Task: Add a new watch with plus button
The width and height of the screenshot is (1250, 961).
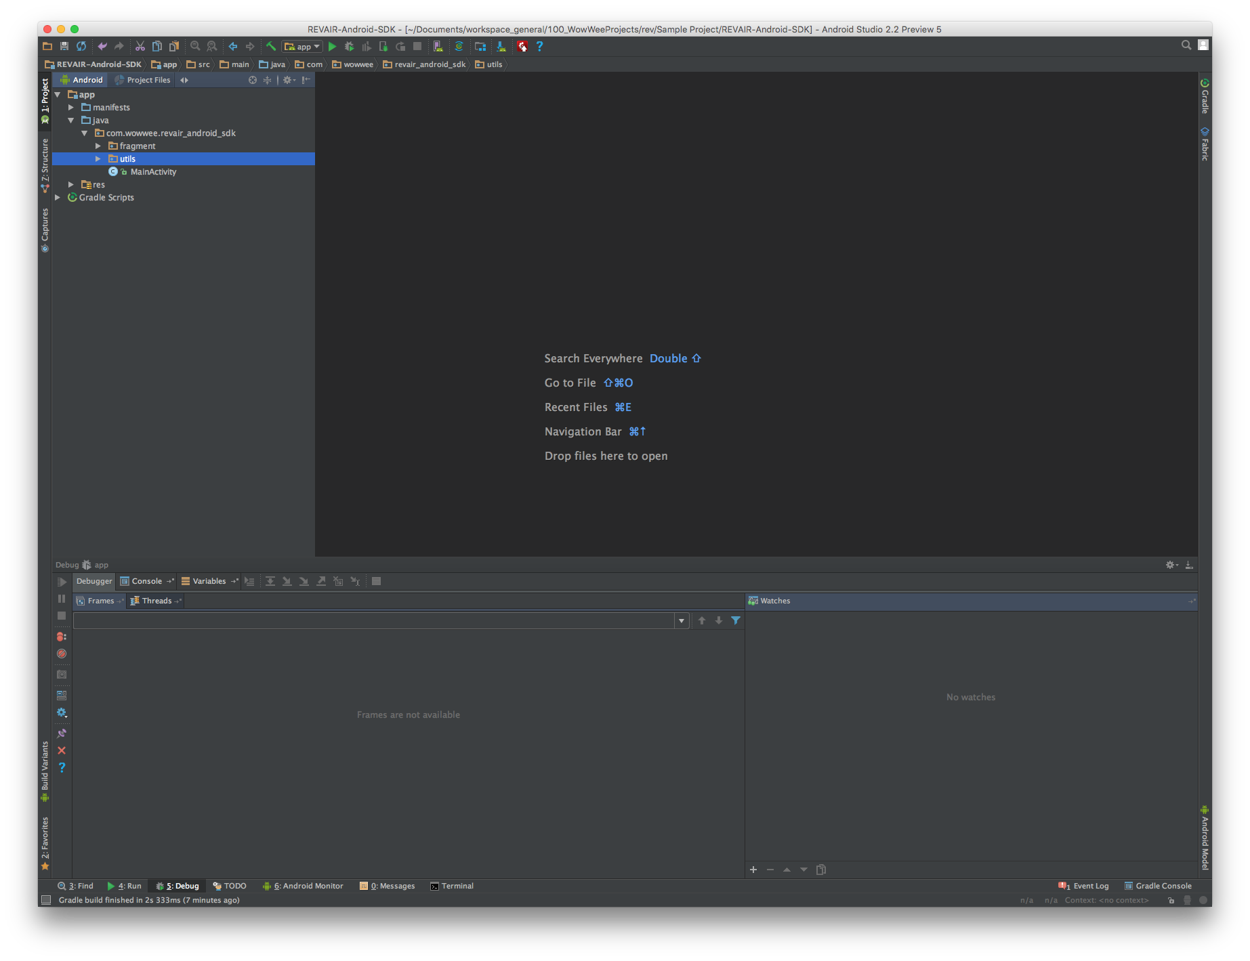Action: [753, 870]
